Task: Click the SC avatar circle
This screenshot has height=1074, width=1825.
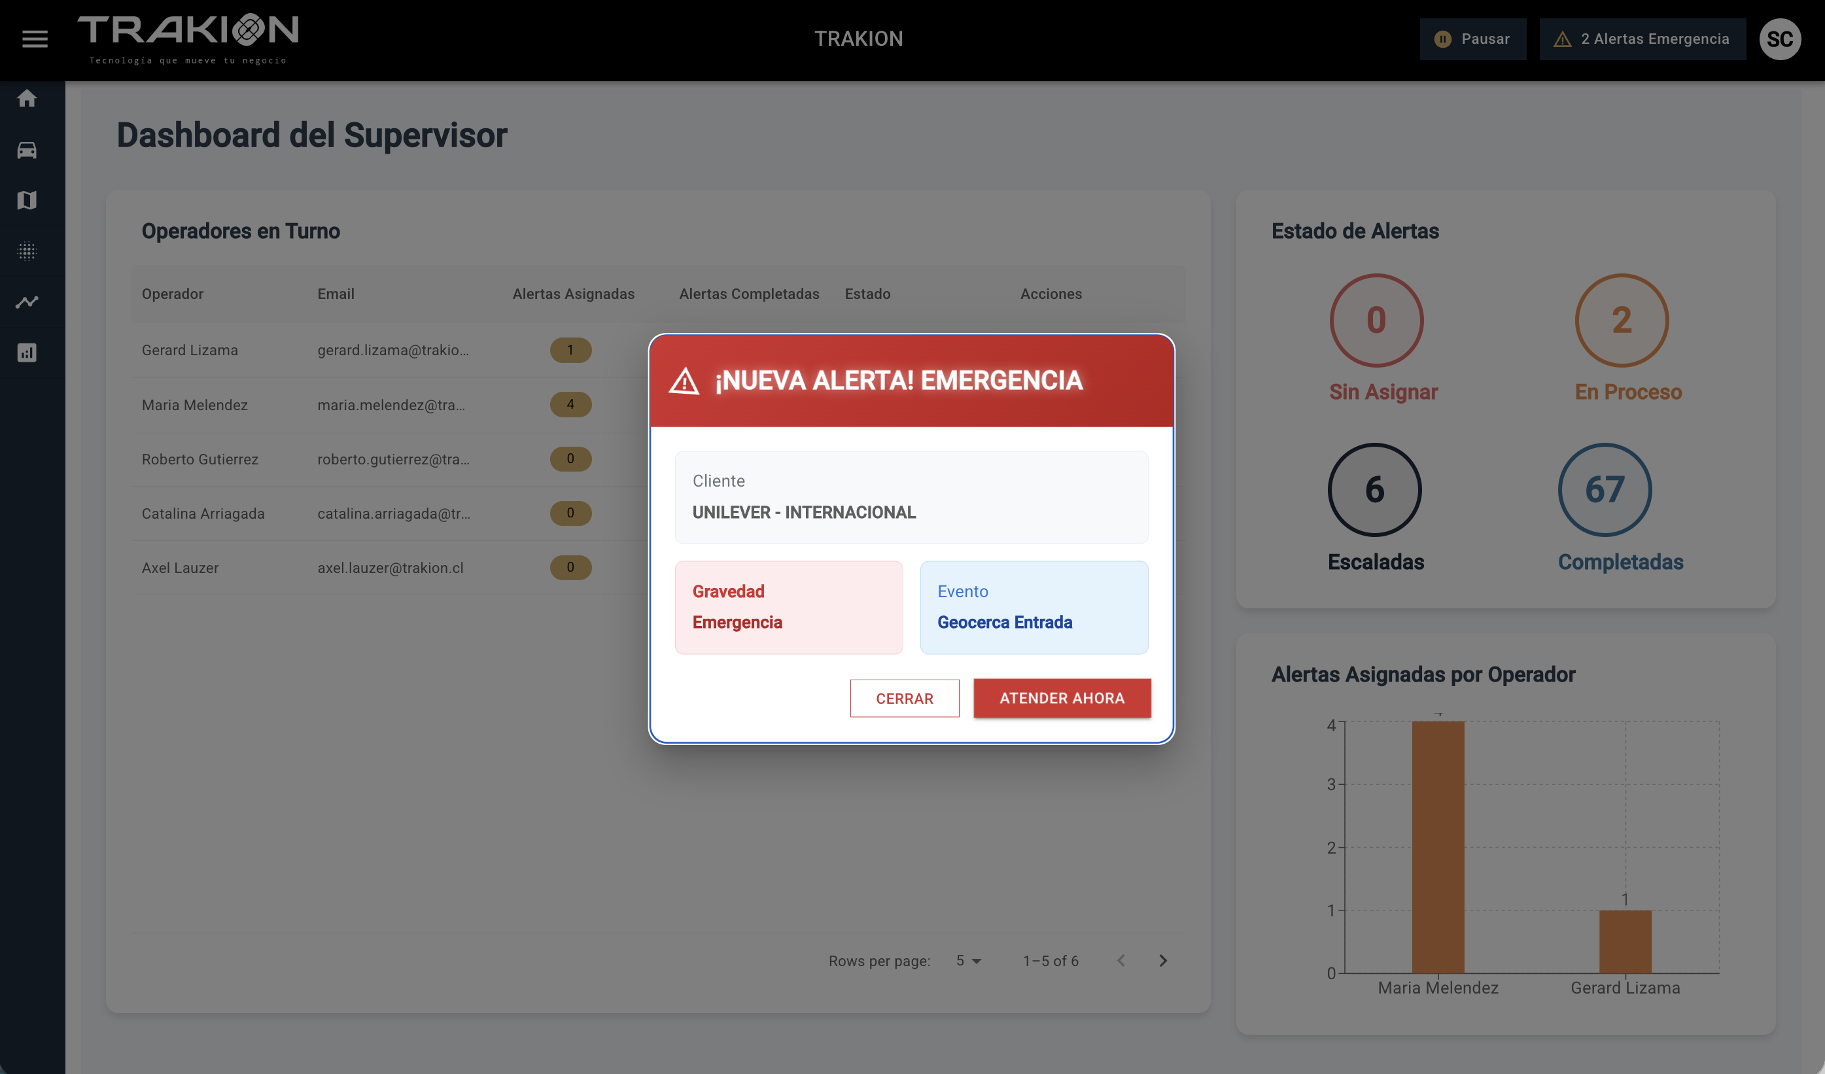Action: pos(1781,39)
